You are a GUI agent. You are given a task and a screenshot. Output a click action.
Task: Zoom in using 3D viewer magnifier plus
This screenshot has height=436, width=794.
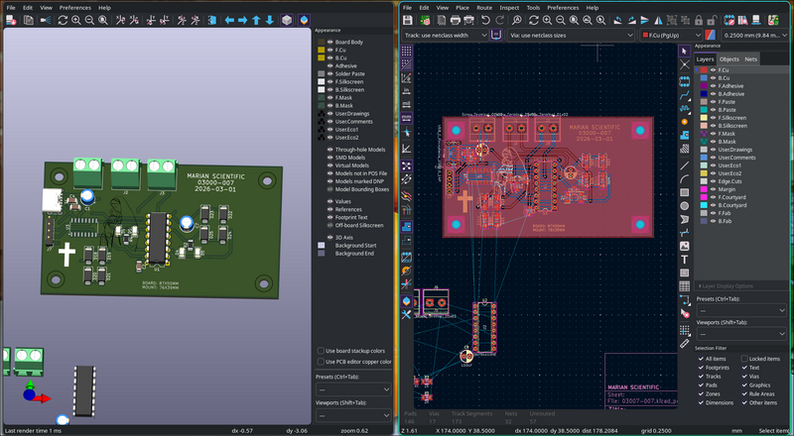tap(75, 20)
